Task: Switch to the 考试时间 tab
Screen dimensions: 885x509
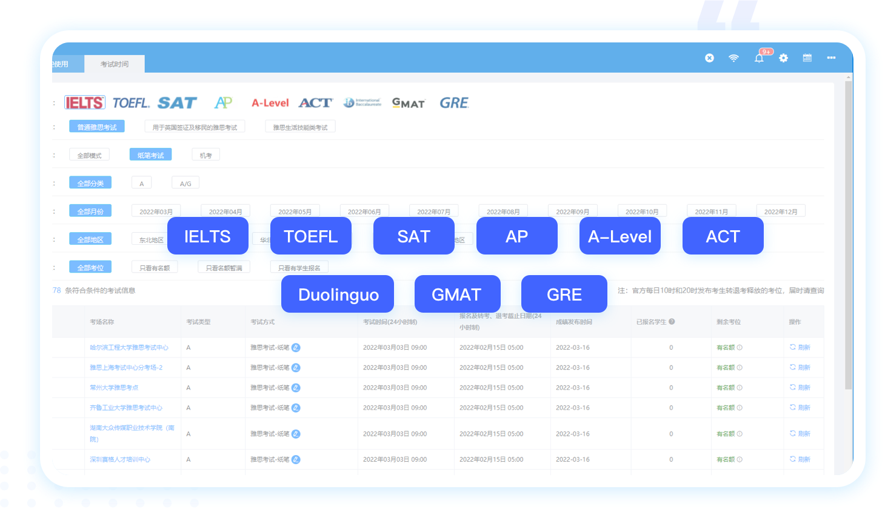Action: pos(115,64)
